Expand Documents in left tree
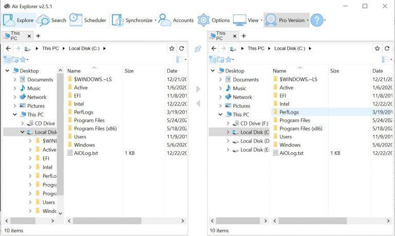 [x=14, y=80]
